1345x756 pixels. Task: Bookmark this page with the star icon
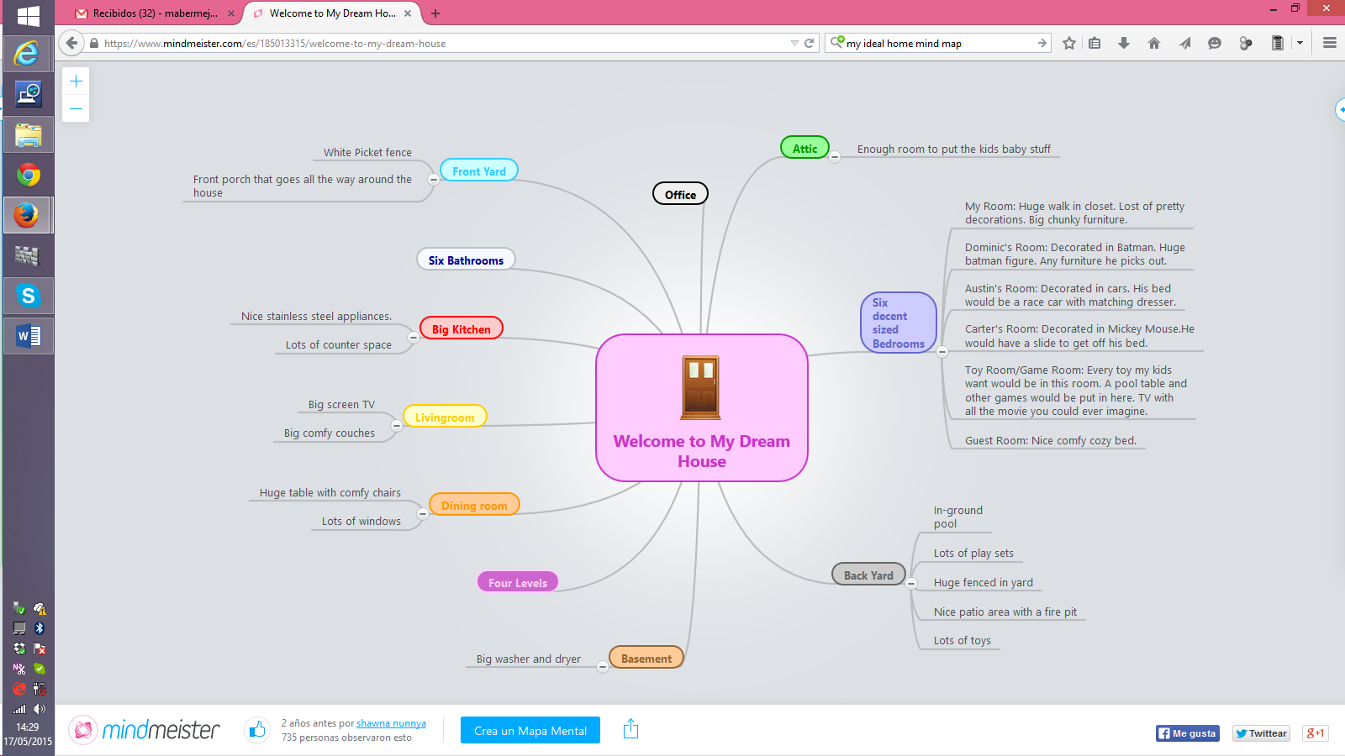click(x=1068, y=43)
